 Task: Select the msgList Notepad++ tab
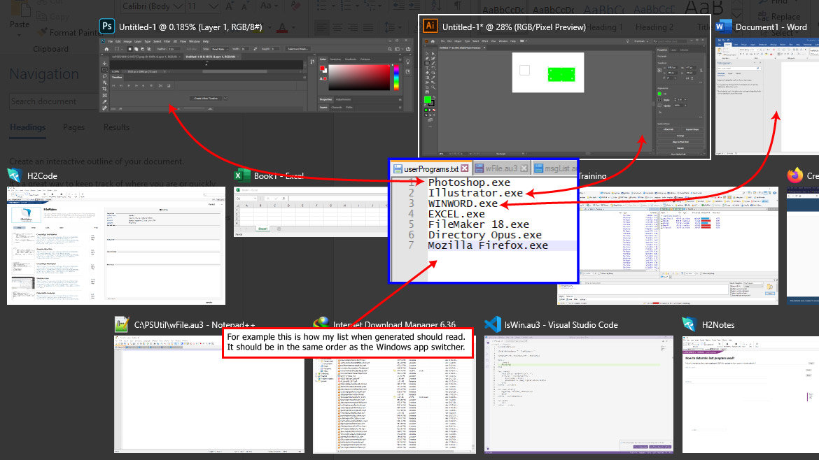click(554, 168)
